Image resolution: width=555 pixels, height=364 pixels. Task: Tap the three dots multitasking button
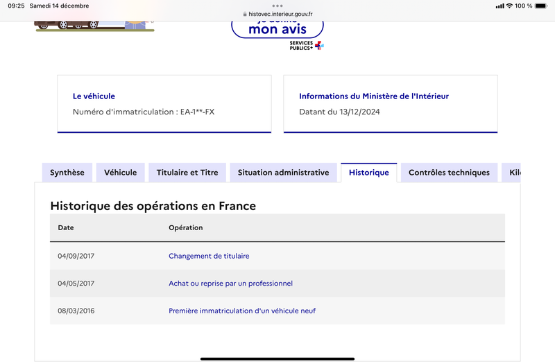tap(277, 6)
